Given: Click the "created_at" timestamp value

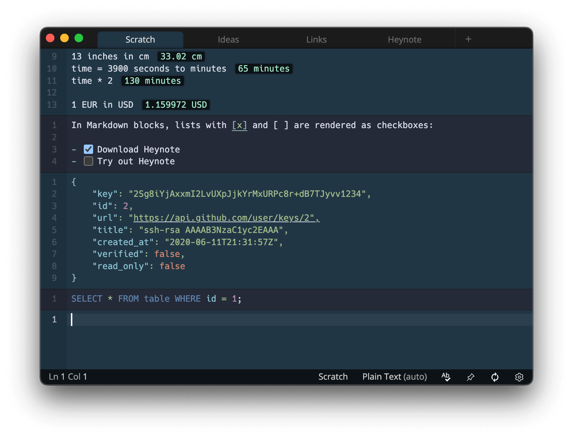Looking at the screenshot, I should [221, 242].
